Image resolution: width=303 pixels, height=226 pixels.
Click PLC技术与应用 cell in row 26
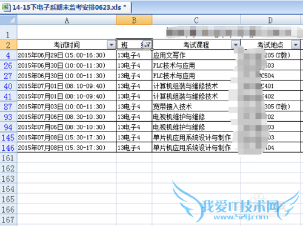[196, 65]
